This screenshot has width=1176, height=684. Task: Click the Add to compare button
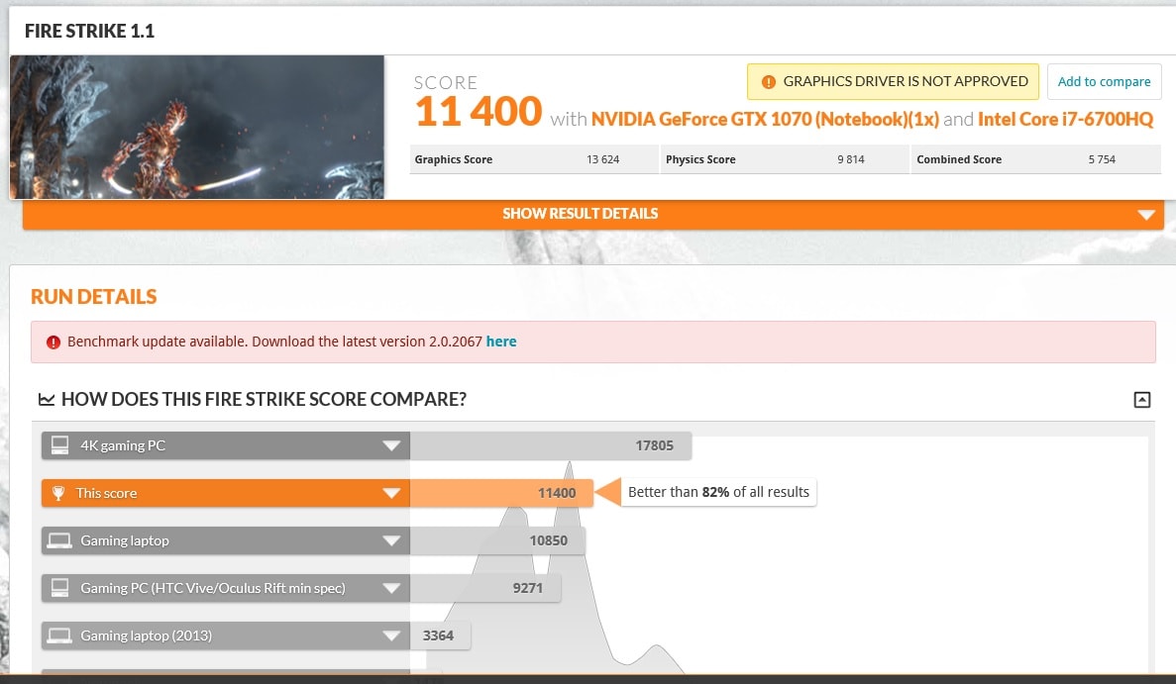coord(1104,81)
